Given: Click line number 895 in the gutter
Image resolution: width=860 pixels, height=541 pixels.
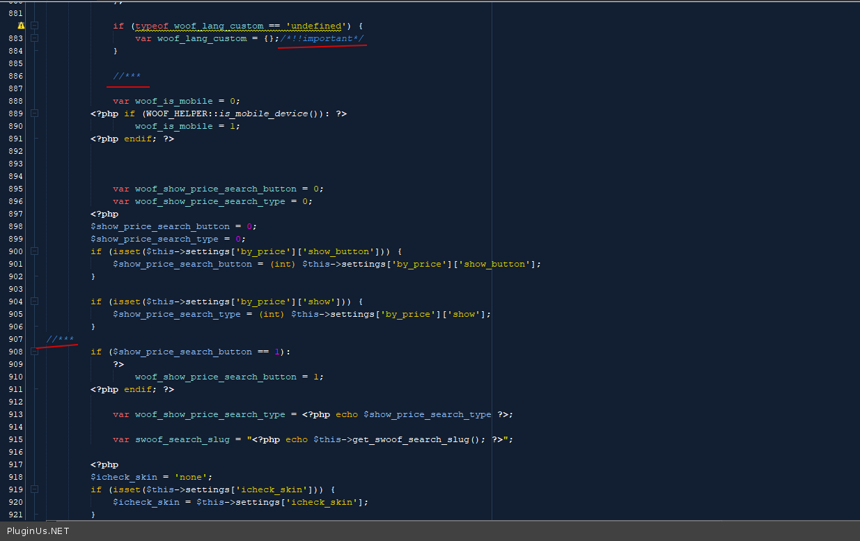Looking at the screenshot, I should 15,189.
